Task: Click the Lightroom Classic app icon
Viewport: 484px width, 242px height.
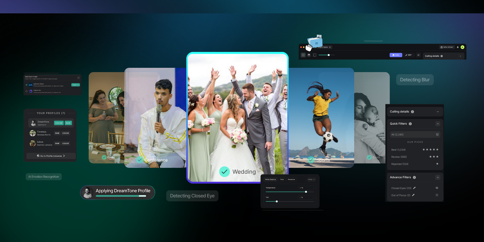Action: pyautogui.click(x=31, y=85)
